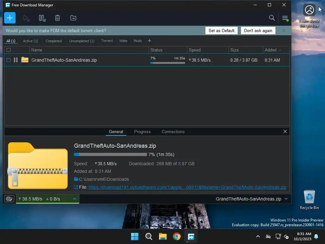Sort by Added column dropdown arrow
Screen dimensions: 325x244
pyautogui.click(x=280, y=50)
